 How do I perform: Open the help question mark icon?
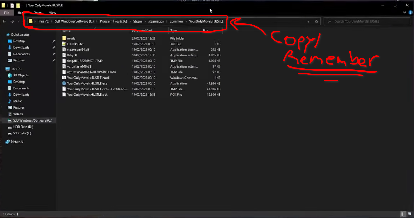[x=410, y=13]
